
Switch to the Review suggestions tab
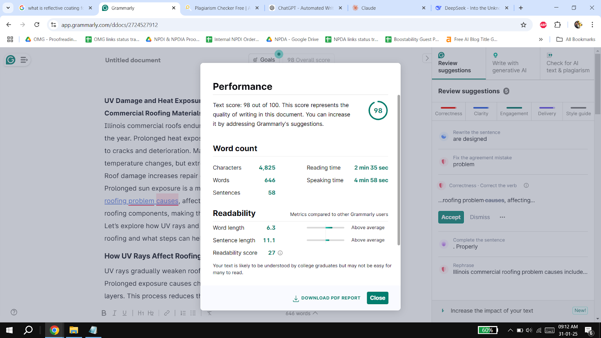459,63
